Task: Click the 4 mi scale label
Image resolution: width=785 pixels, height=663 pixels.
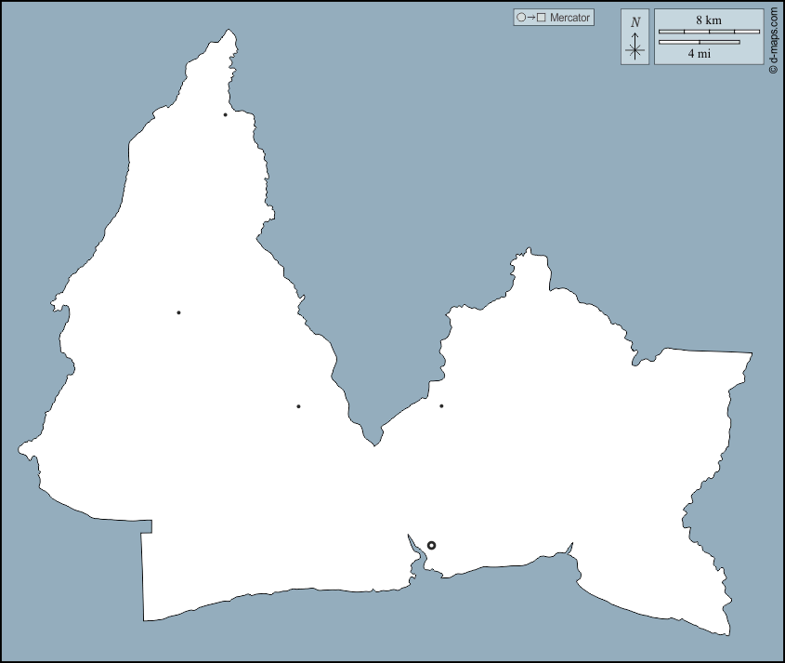Action: (x=700, y=54)
